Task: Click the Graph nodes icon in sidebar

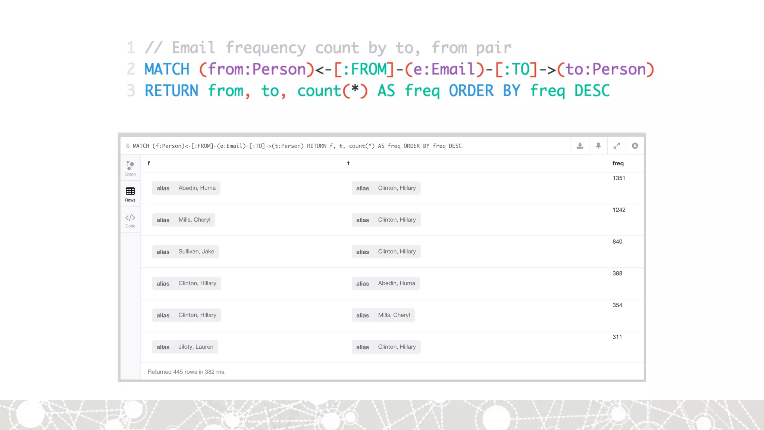Action: 130,165
